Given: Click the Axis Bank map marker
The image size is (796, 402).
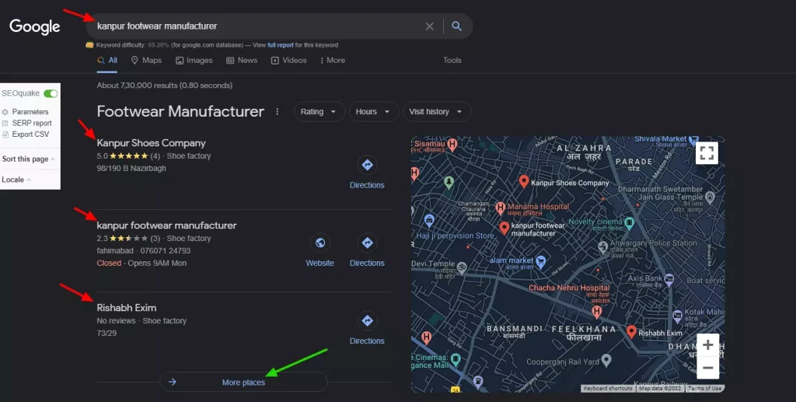Looking at the screenshot, I should click(x=669, y=278).
